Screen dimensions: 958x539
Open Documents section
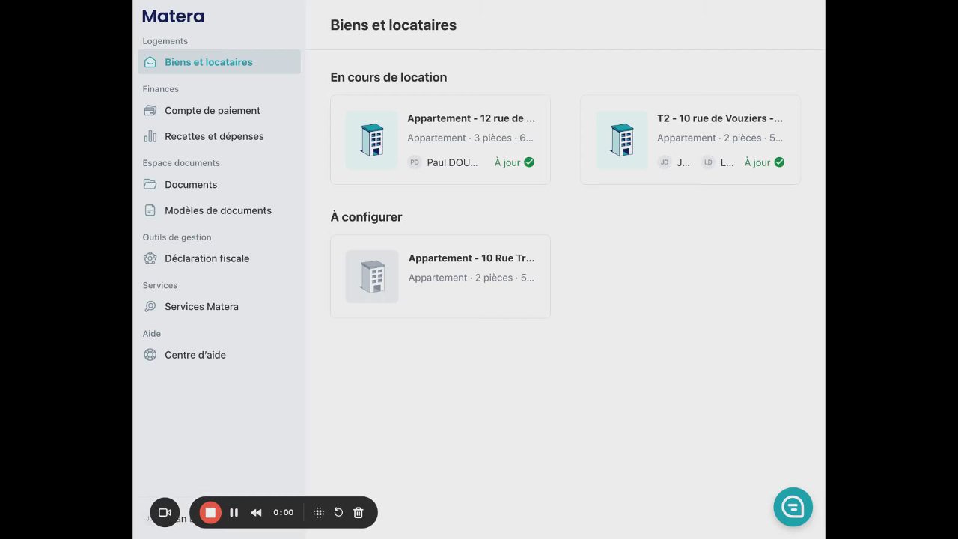pos(219,184)
